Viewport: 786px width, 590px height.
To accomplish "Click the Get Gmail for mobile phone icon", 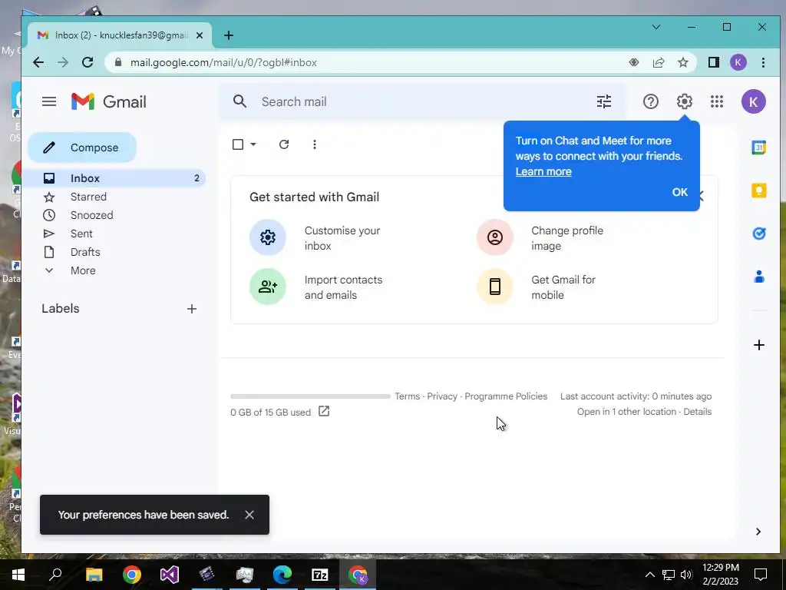I will tap(495, 287).
